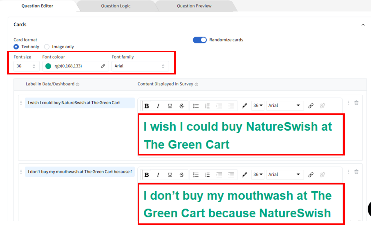Select the Text only card format
The width and height of the screenshot is (371, 225).
tap(16, 47)
